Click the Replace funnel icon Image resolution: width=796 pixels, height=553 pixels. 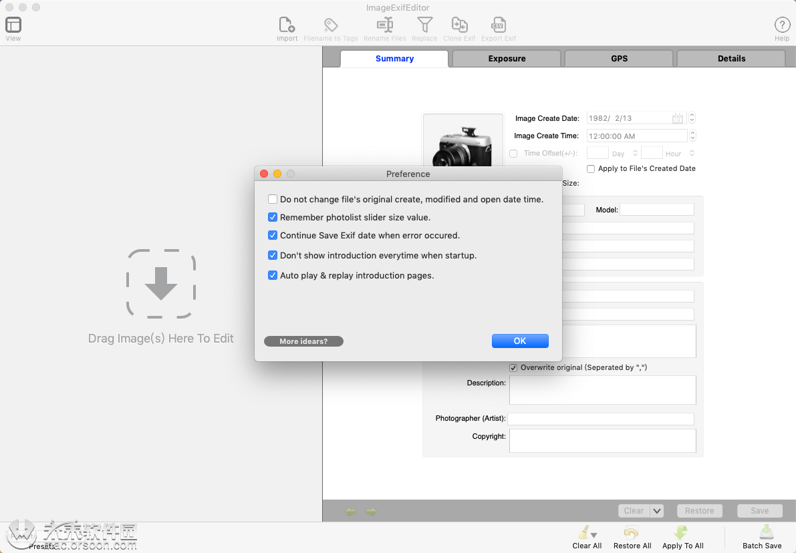pyautogui.click(x=424, y=25)
